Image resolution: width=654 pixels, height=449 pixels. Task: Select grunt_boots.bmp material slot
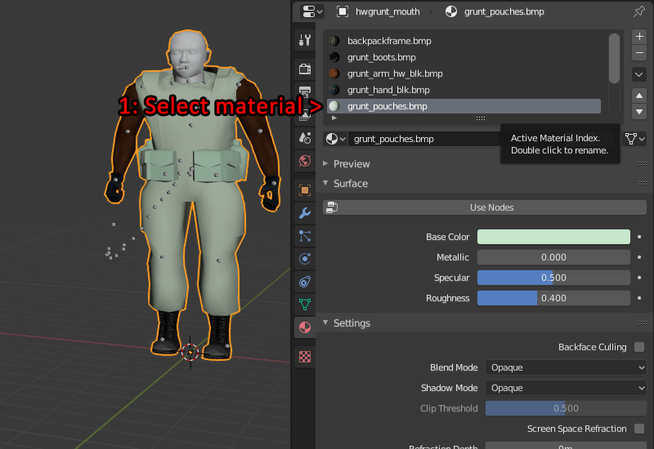coord(464,57)
